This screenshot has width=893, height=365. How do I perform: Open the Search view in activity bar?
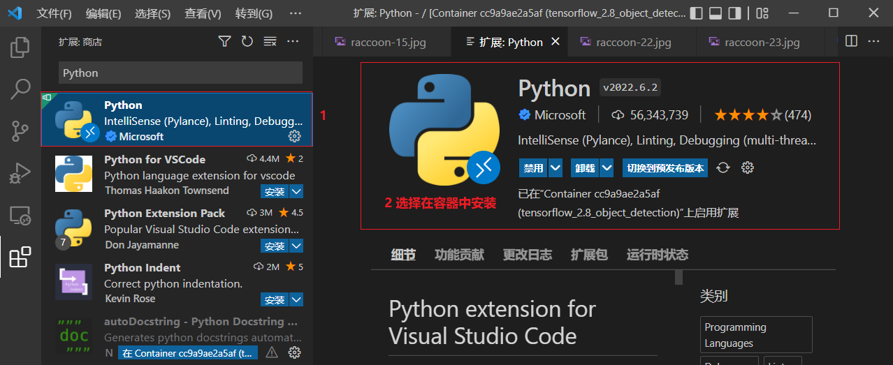tap(20, 89)
